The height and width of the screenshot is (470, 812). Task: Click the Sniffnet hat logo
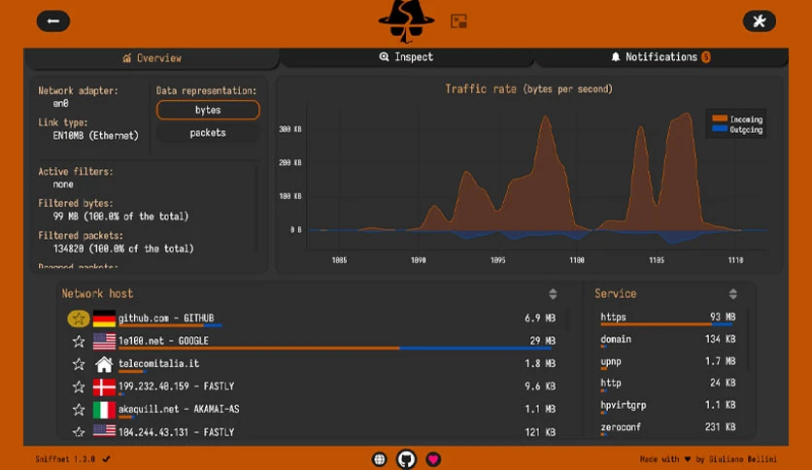[407, 20]
